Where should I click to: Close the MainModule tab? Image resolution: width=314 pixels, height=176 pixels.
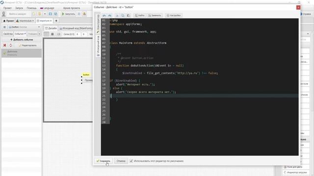(x=33, y=21)
